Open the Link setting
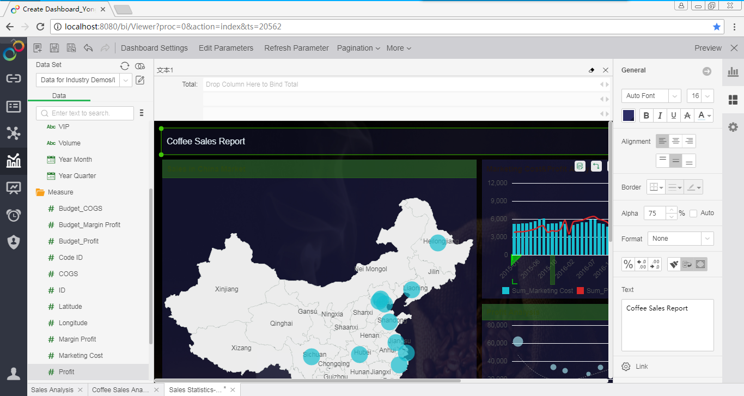Viewport: 744px width, 396px height. [x=642, y=367]
